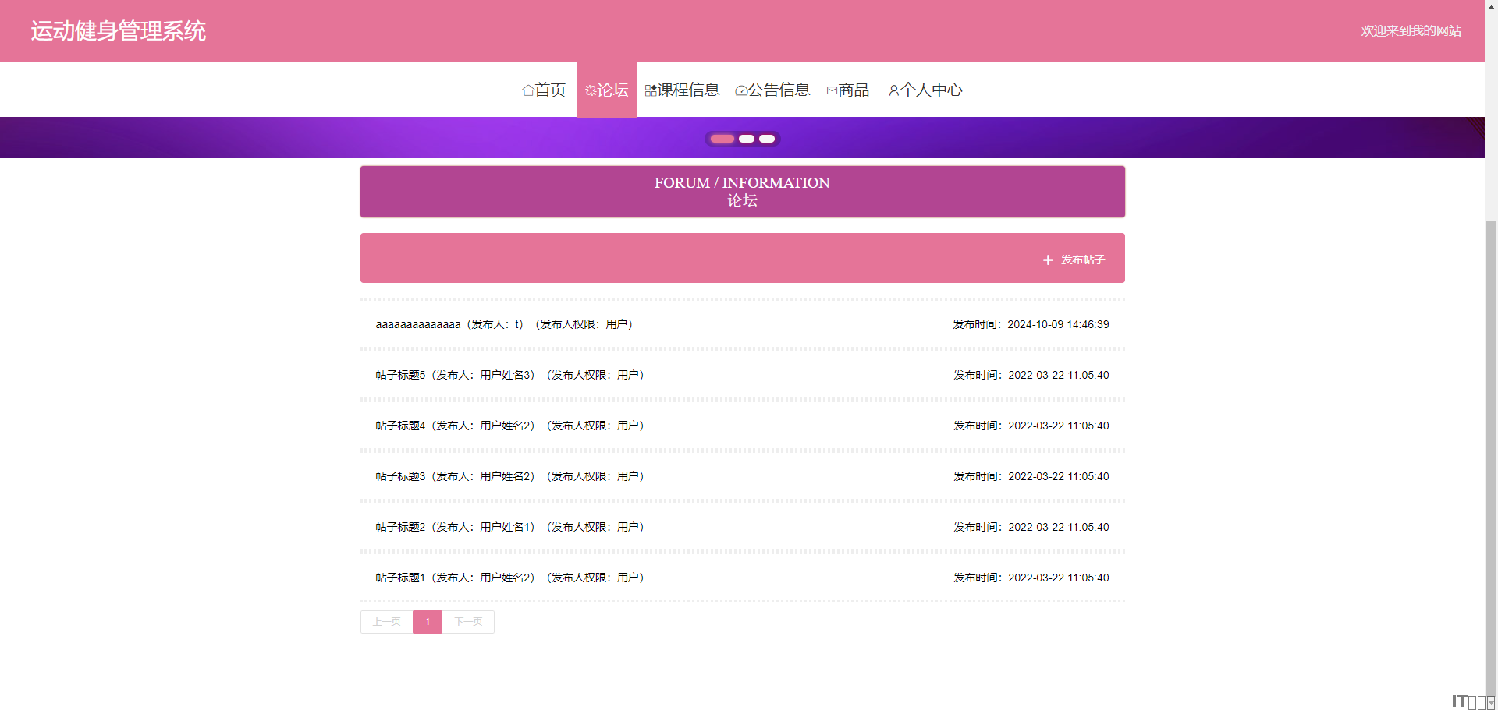Click the vertical scrollbar thumb

(1491, 452)
